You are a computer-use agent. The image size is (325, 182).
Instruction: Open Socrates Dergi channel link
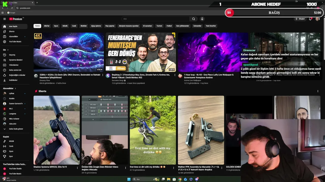[118, 80]
